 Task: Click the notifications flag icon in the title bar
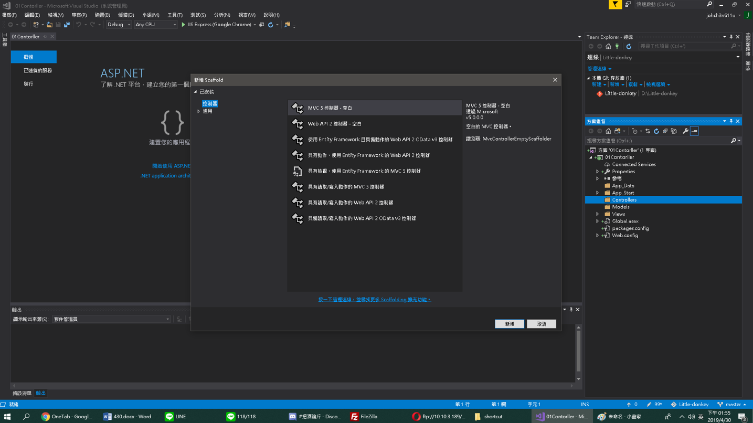[615, 4]
